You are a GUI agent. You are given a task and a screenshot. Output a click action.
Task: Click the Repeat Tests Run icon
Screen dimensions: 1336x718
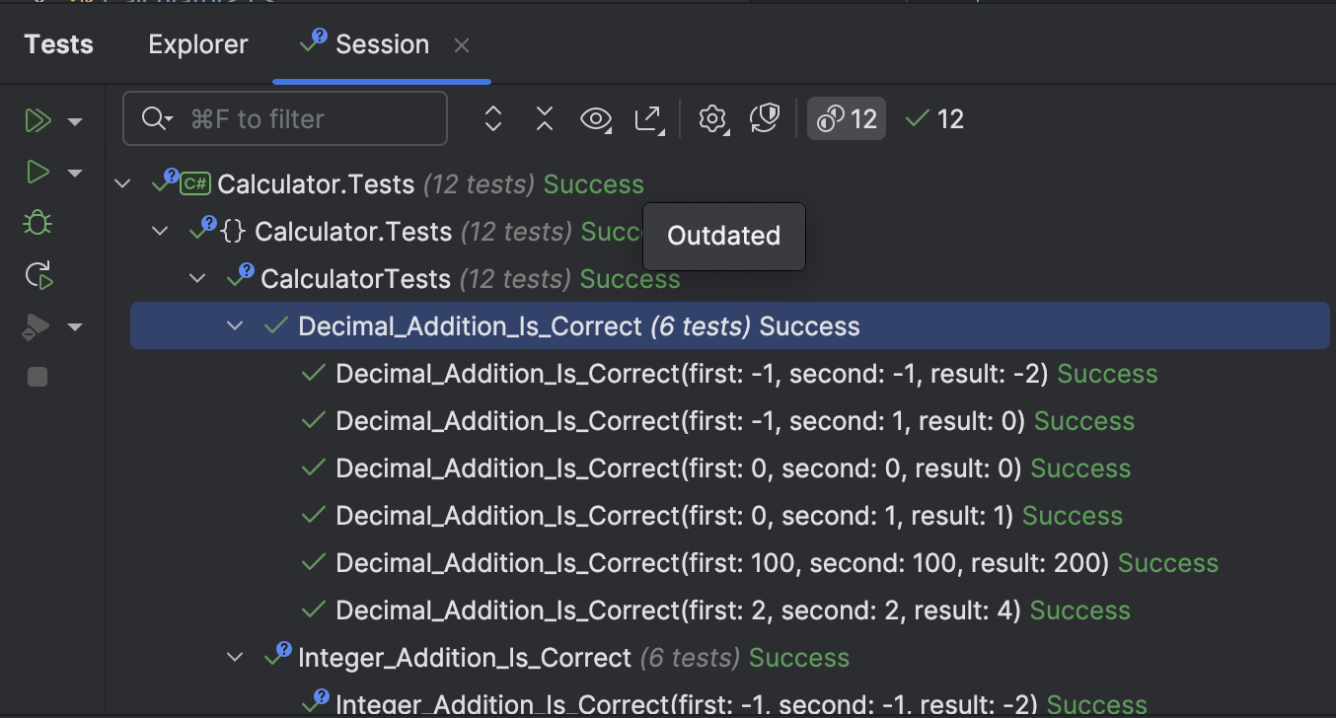point(37,275)
